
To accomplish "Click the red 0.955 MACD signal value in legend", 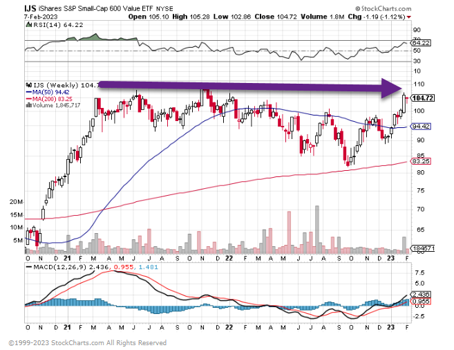I will click(124, 267).
